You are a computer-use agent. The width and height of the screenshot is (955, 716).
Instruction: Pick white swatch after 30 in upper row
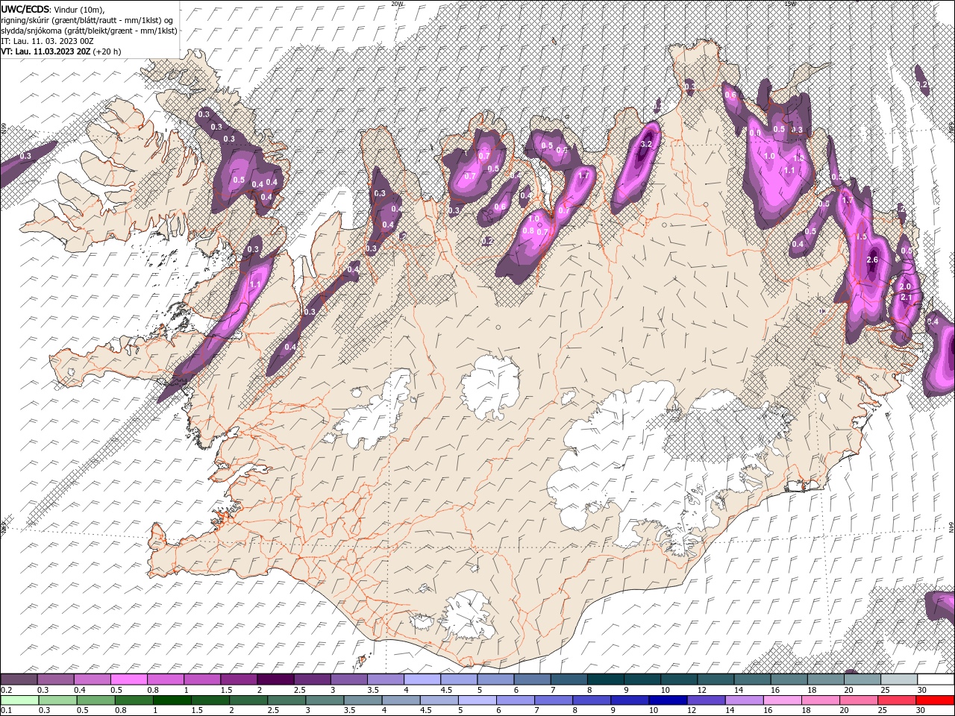click(936, 679)
